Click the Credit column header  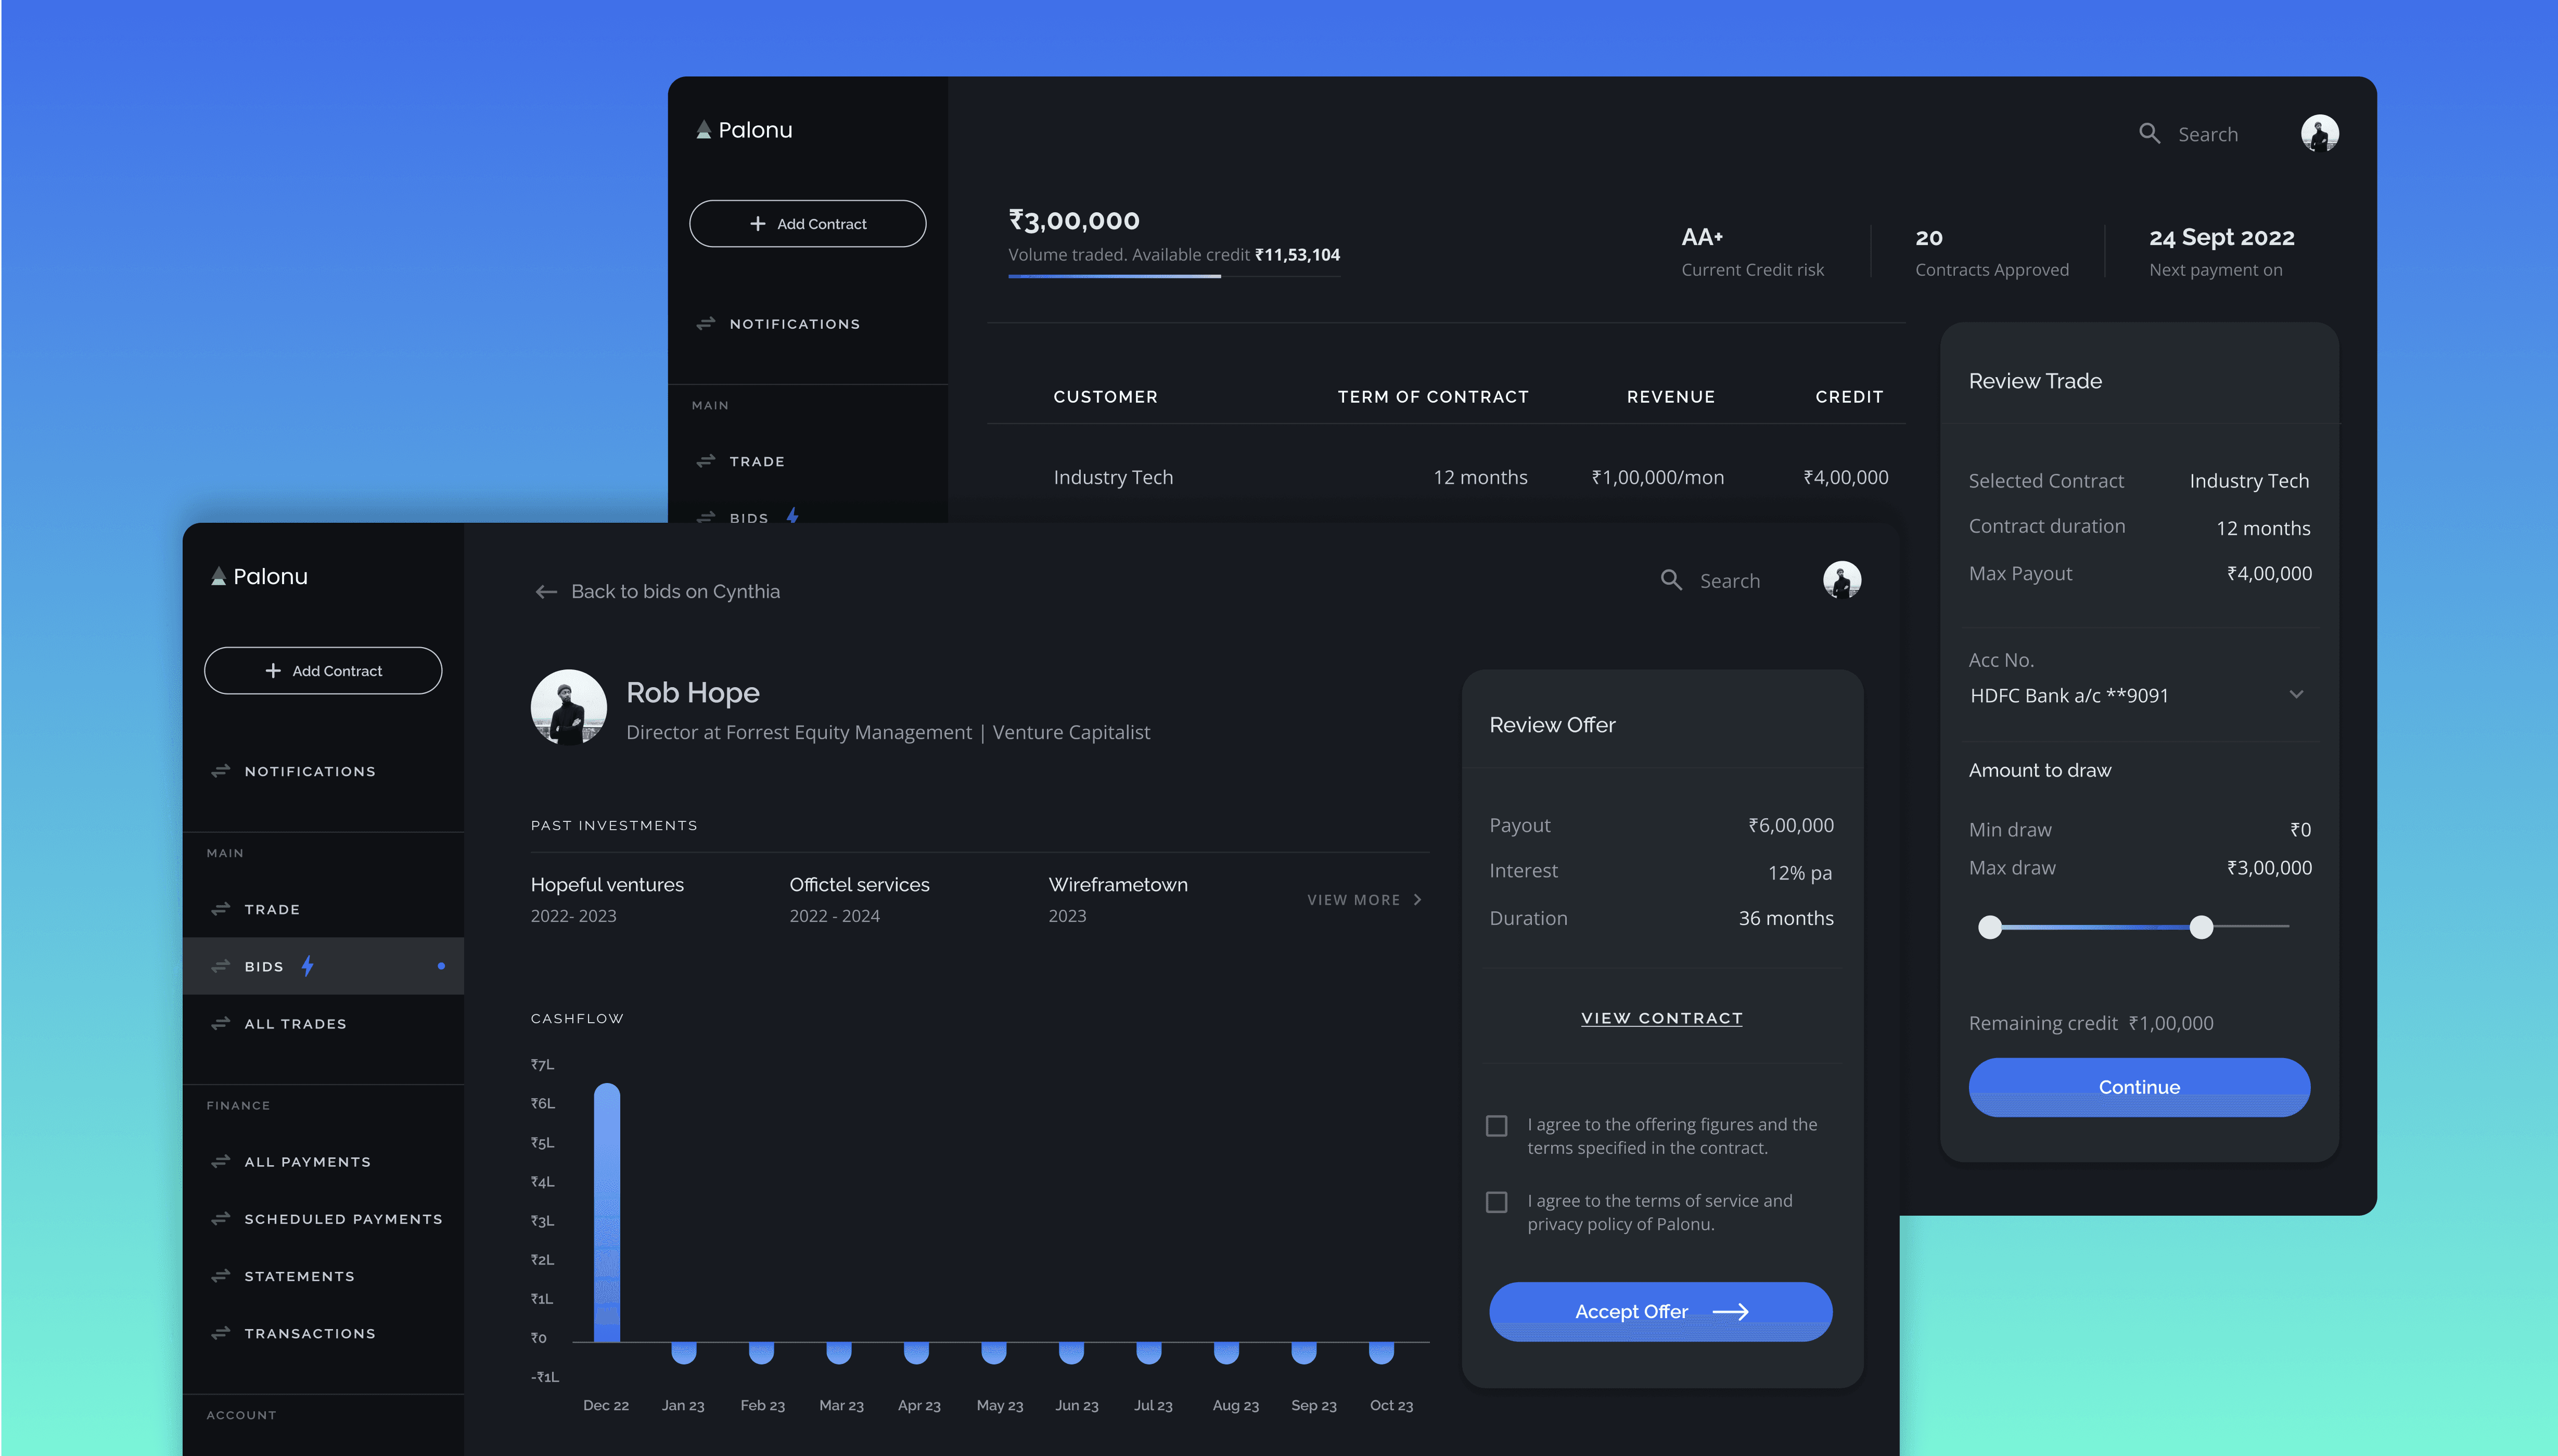(x=1849, y=396)
